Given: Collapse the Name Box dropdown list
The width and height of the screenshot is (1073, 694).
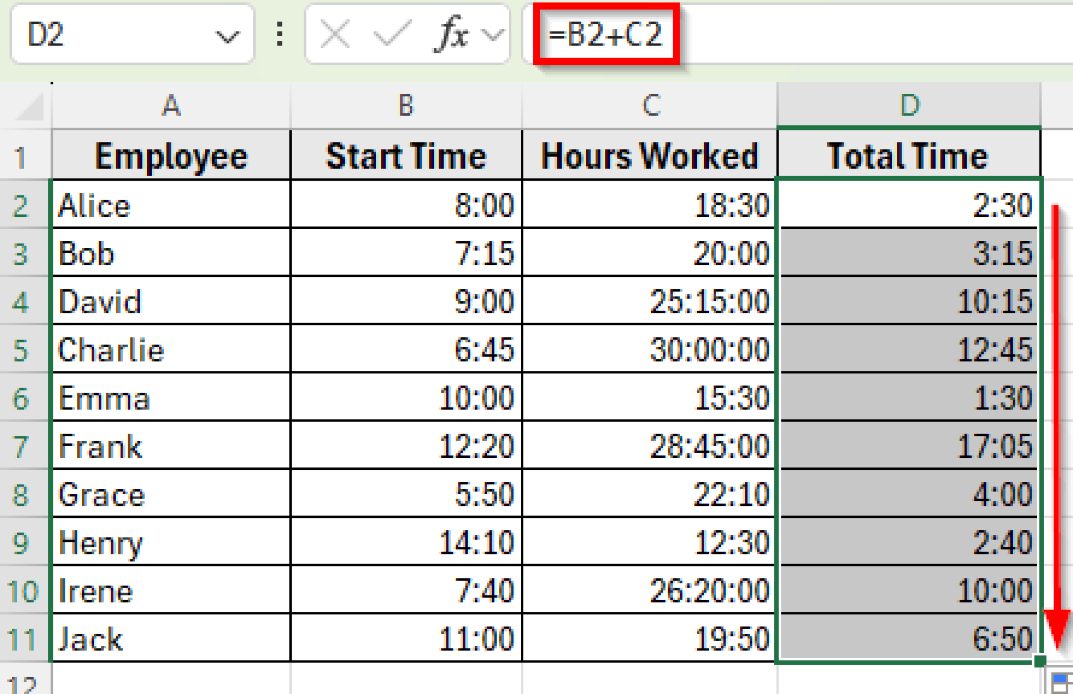Looking at the screenshot, I should [x=227, y=35].
